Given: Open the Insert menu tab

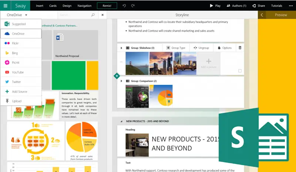Looking at the screenshot, I should click(40, 6).
